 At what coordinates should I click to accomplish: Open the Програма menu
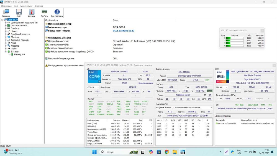tap(6, 6)
